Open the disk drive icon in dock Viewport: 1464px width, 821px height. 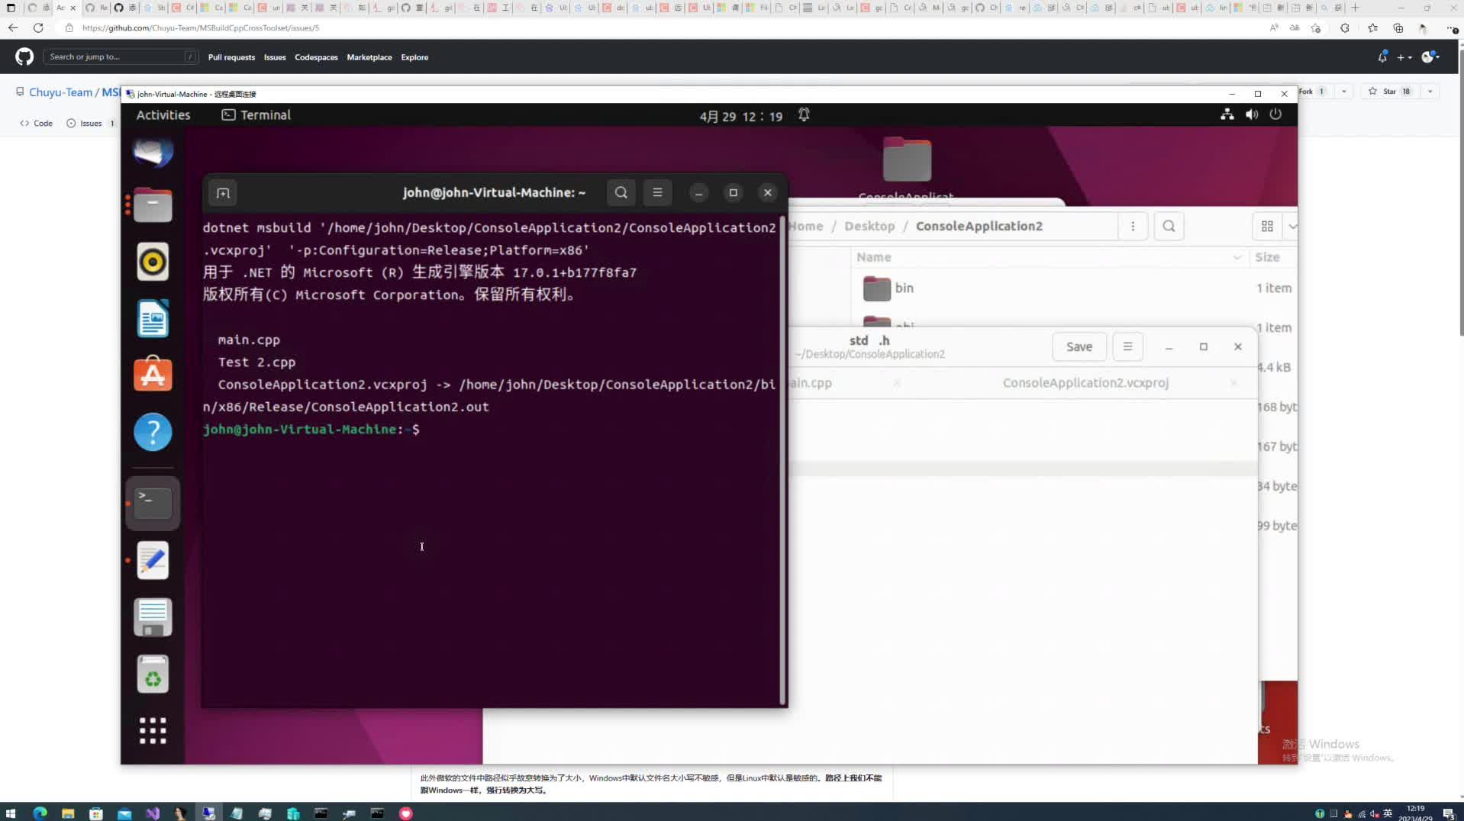[x=153, y=617]
